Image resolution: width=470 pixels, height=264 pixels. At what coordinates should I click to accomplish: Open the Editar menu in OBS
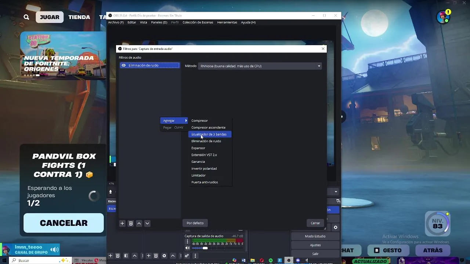[x=132, y=22]
